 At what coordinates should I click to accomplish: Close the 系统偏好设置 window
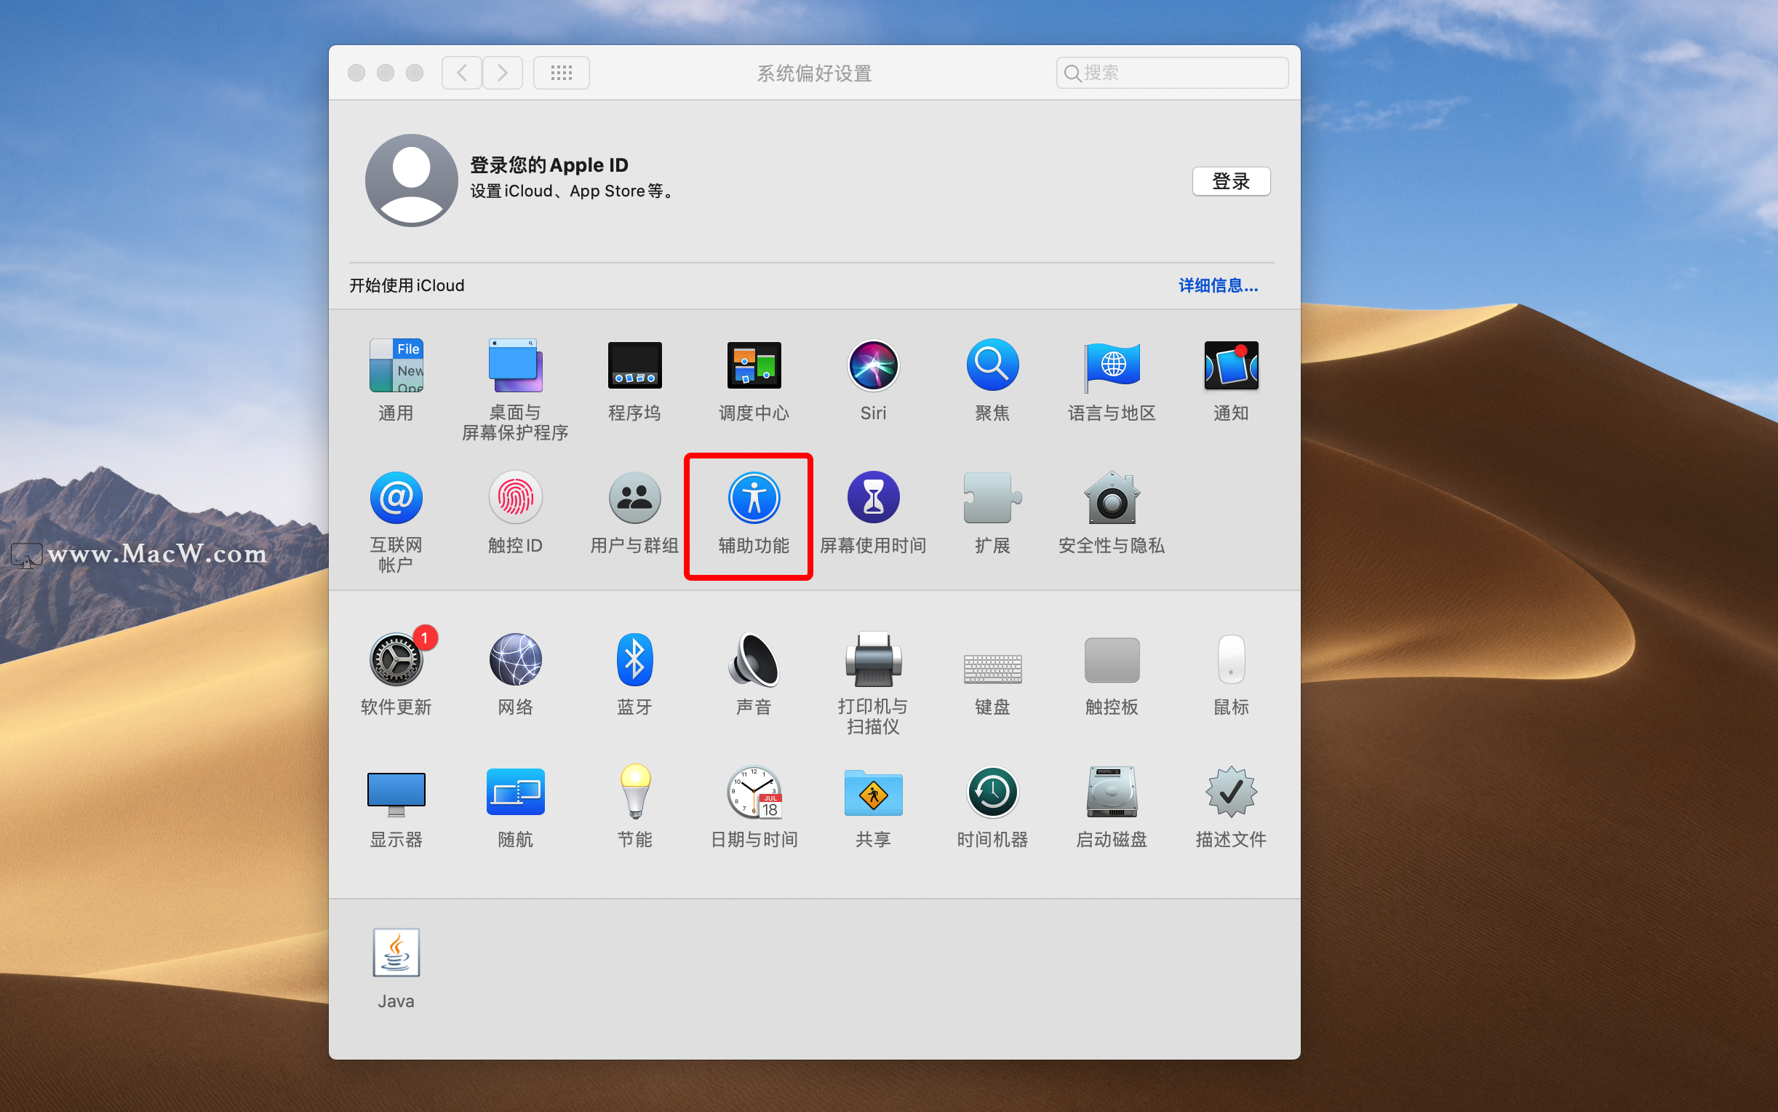coord(356,73)
